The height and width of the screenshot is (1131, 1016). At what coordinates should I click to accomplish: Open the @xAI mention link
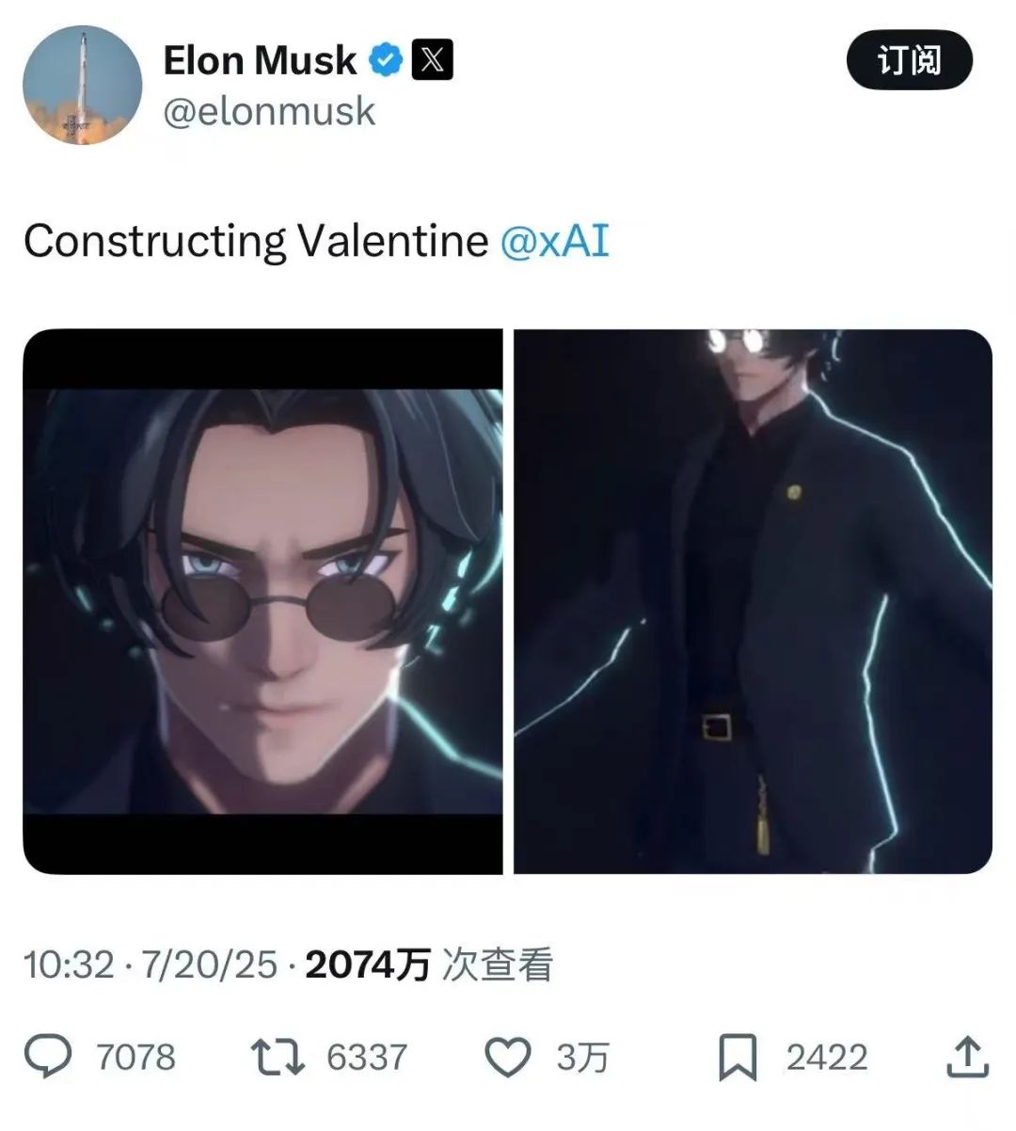[x=554, y=241]
